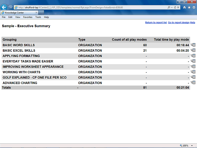Click the Sample - Executive Summary heading
The height and width of the screenshot is (148, 197).
click(x=26, y=26)
